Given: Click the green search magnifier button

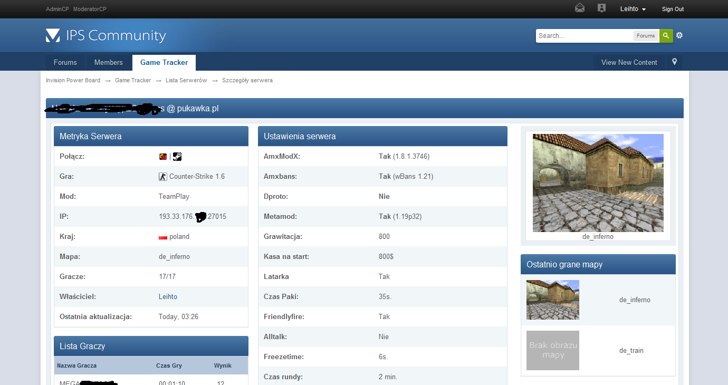Looking at the screenshot, I should 666,36.
